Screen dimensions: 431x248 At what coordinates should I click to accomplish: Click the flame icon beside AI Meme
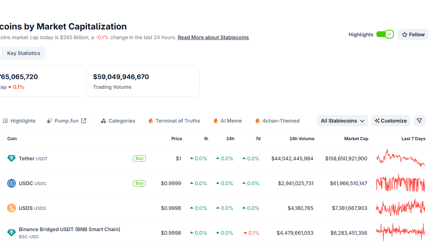click(x=216, y=121)
